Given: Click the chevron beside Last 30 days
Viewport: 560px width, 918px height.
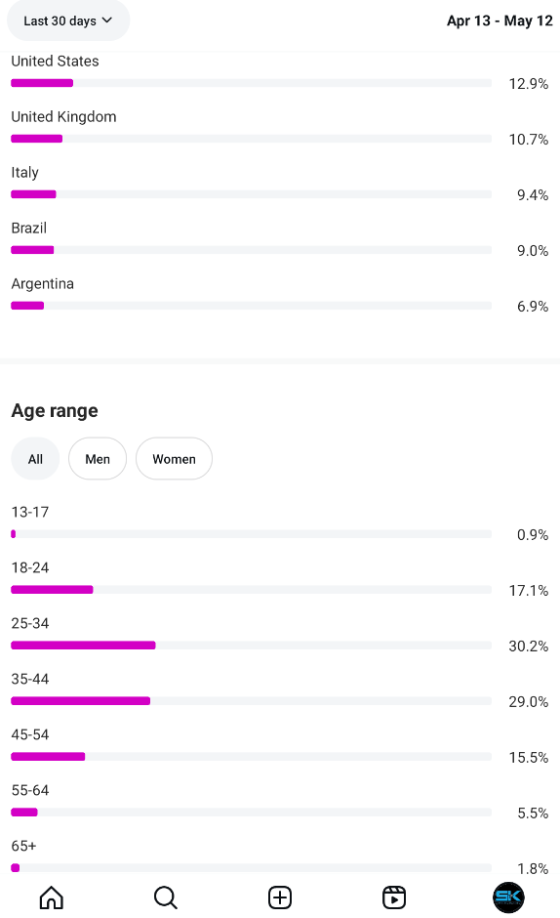Looking at the screenshot, I should pyautogui.click(x=107, y=20).
